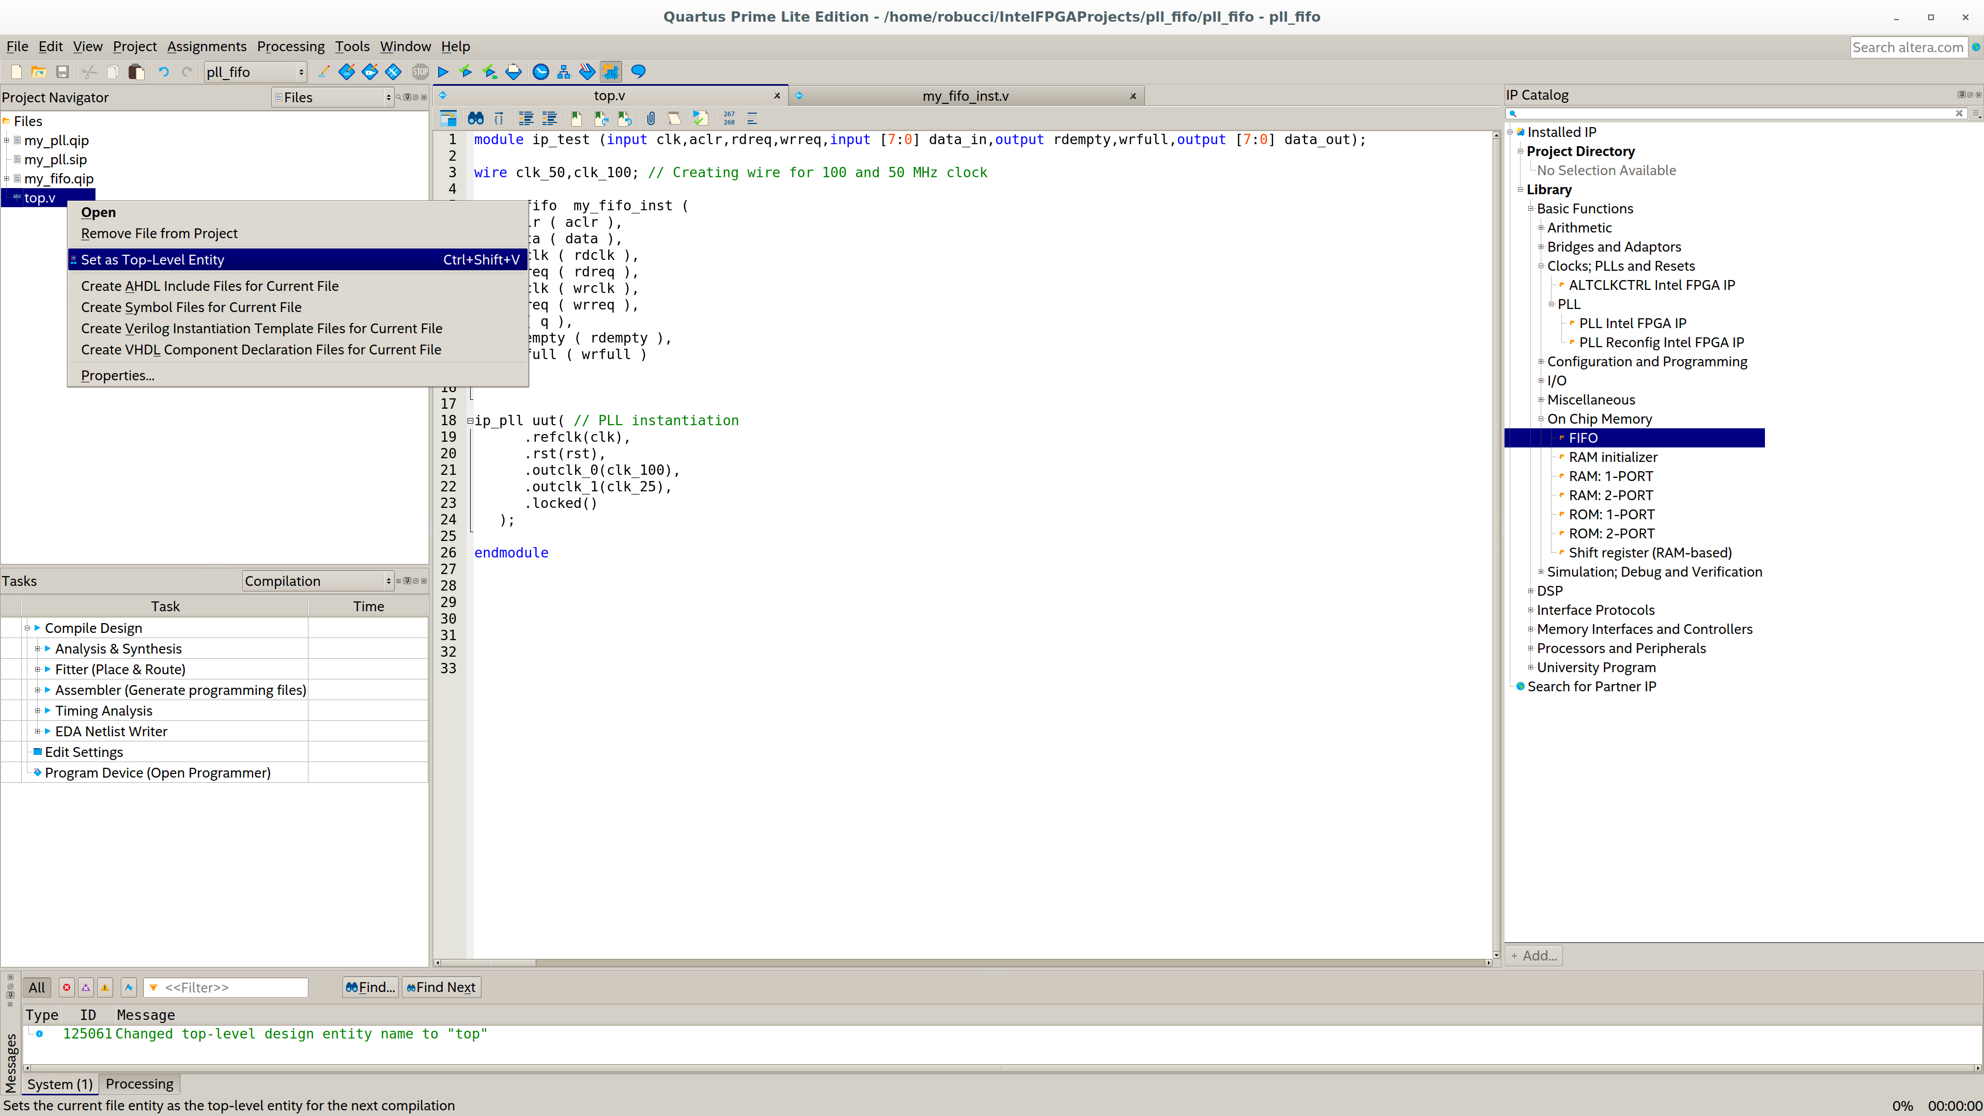
Task: Select my_fifo.qip in Project Navigator
Action: pyautogui.click(x=58, y=178)
